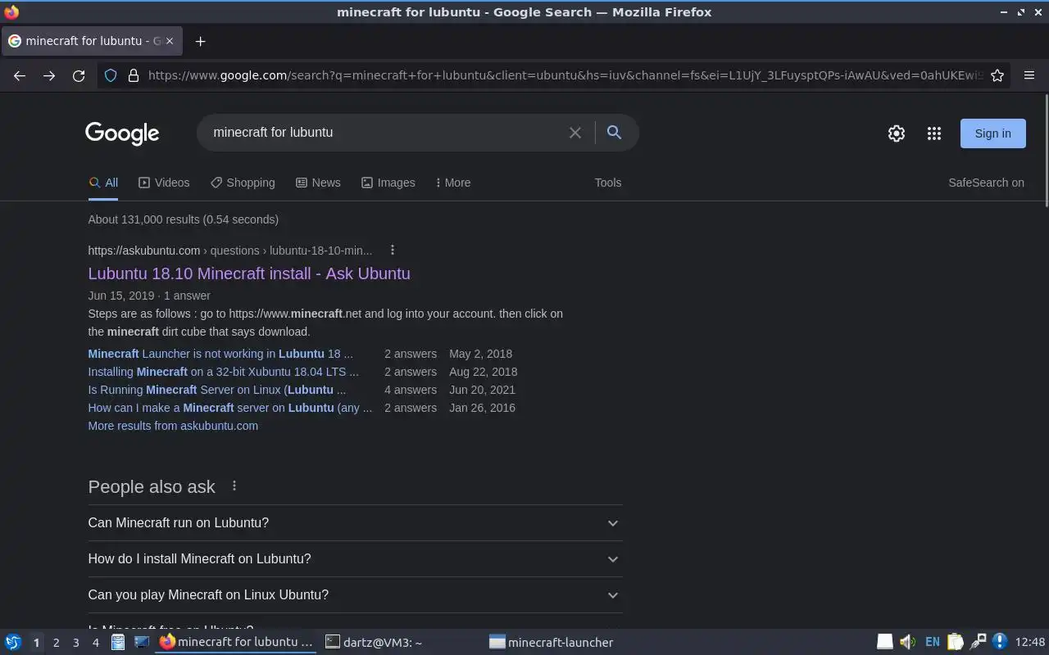Image resolution: width=1049 pixels, height=655 pixels.
Task: Select the Firefox window taskbar button
Action: pos(237,643)
